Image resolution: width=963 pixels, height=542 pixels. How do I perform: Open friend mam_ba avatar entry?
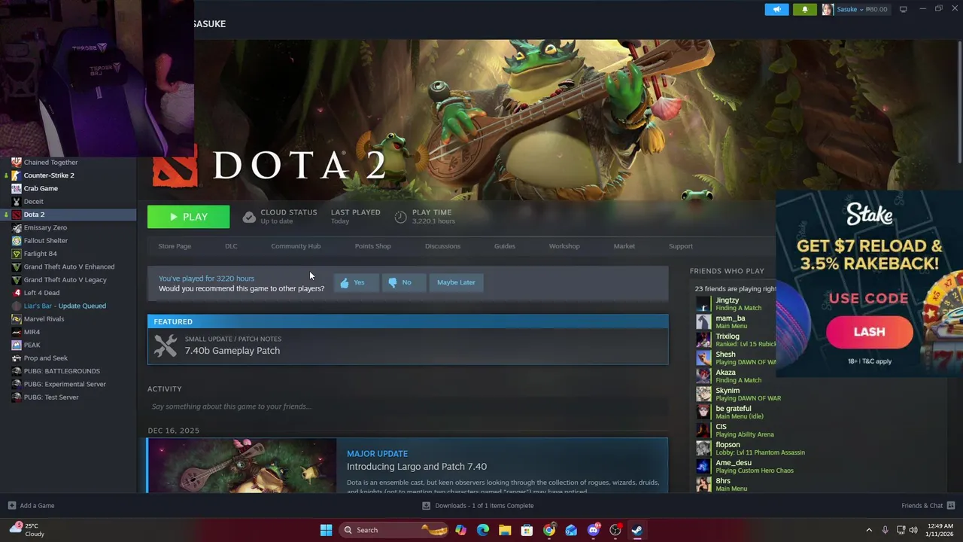click(x=703, y=322)
